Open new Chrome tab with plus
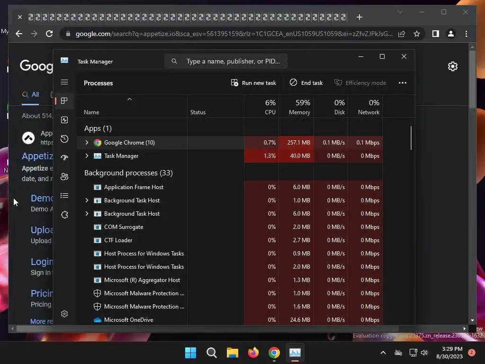The image size is (485, 364). pyautogui.click(x=359, y=17)
